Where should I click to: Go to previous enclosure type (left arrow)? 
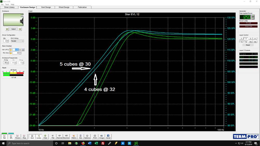[7, 29]
